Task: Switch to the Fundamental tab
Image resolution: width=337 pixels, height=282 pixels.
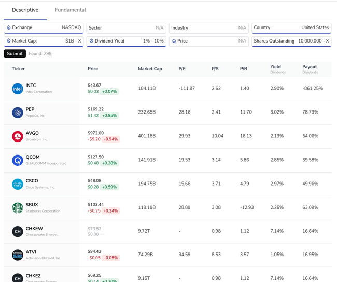Action: click(71, 10)
